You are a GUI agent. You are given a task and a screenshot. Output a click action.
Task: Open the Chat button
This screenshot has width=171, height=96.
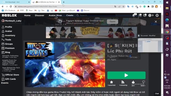point(157,94)
